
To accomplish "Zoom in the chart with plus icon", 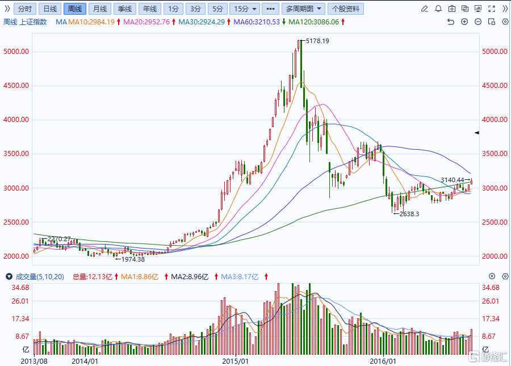I will (464, 22).
